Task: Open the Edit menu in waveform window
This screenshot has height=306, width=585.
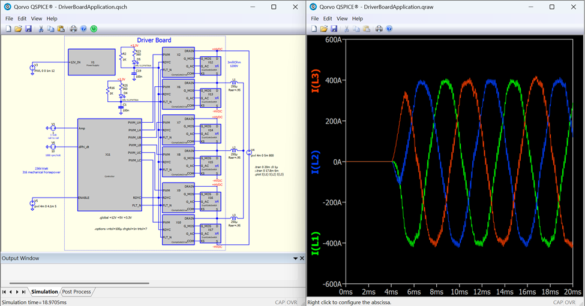Action: pyautogui.click(x=328, y=19)
